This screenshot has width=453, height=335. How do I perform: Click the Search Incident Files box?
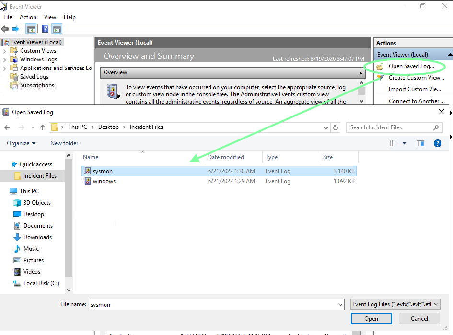[389, 127]
